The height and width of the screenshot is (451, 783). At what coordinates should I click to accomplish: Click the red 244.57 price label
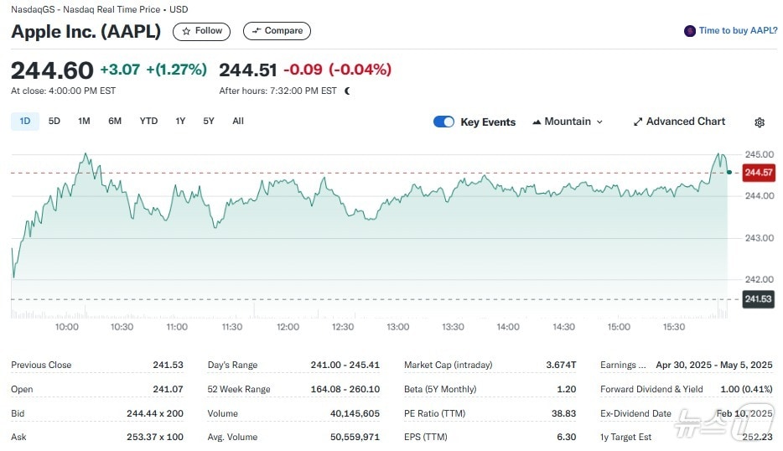pyautogui.click(x=758, y=173)
